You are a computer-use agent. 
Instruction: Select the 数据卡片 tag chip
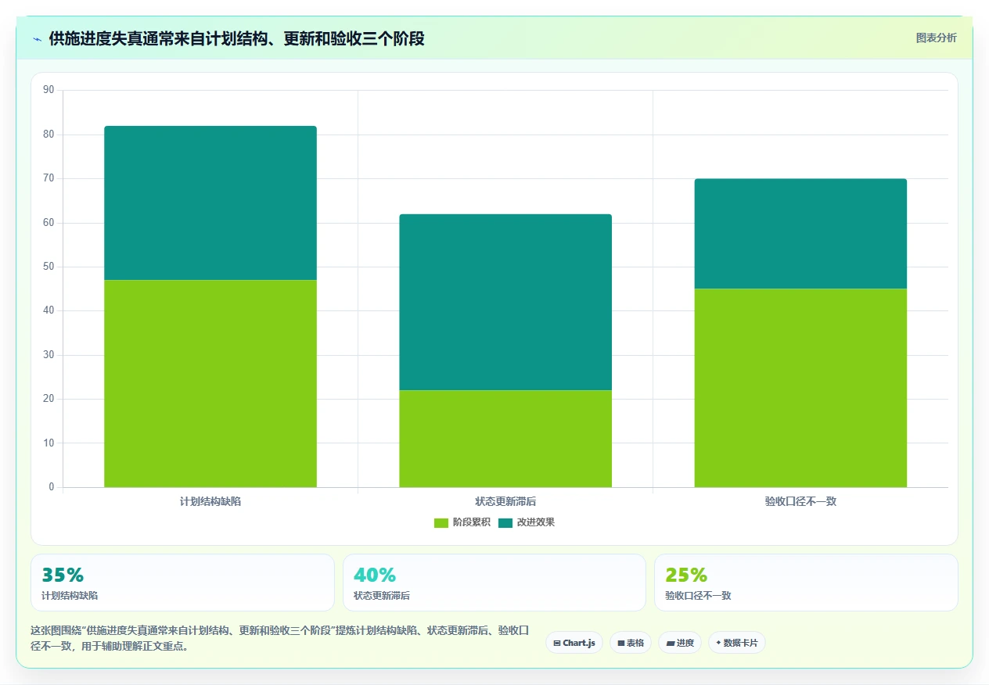[737, 643]
